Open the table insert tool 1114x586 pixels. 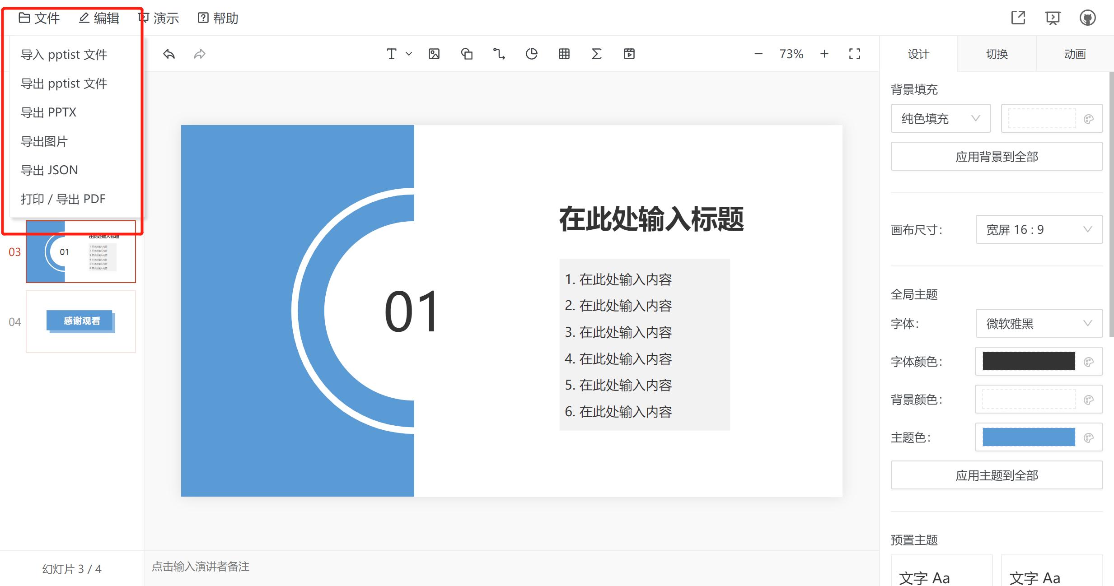pos(564,54)
